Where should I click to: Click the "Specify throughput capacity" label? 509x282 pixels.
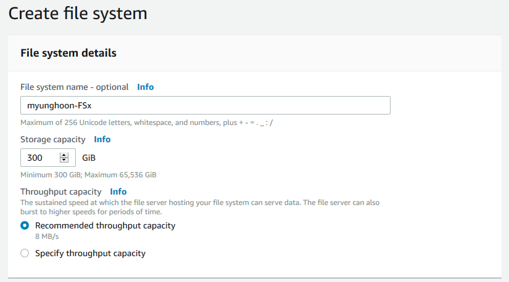tap(90, 254)
